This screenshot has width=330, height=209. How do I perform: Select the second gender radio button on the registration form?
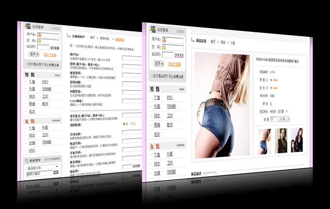coord(132,124)
